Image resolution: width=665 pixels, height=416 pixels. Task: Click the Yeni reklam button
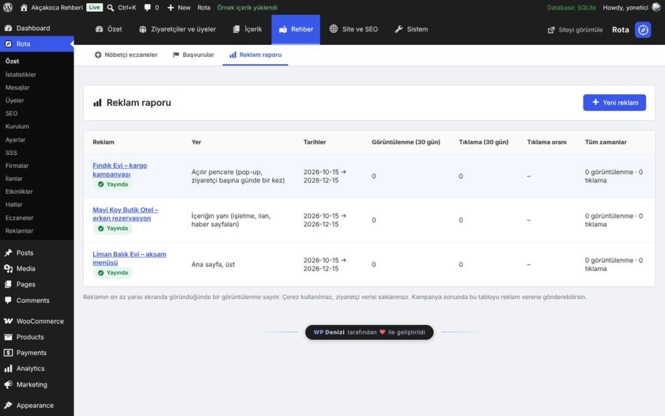coord(614,103)
